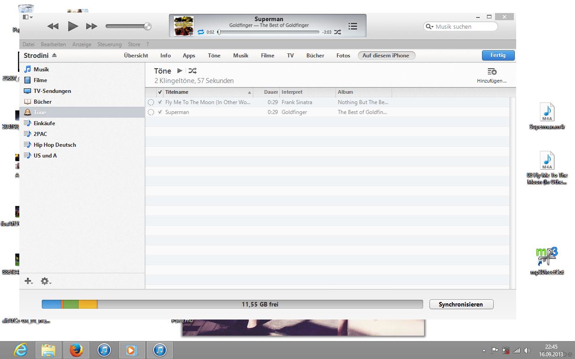Open the Hip Hop Deutsch playlist
The image size is (575, 359).
82,145
